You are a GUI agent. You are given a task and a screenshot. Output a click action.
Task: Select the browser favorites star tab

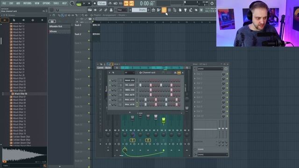pos(42,20)
